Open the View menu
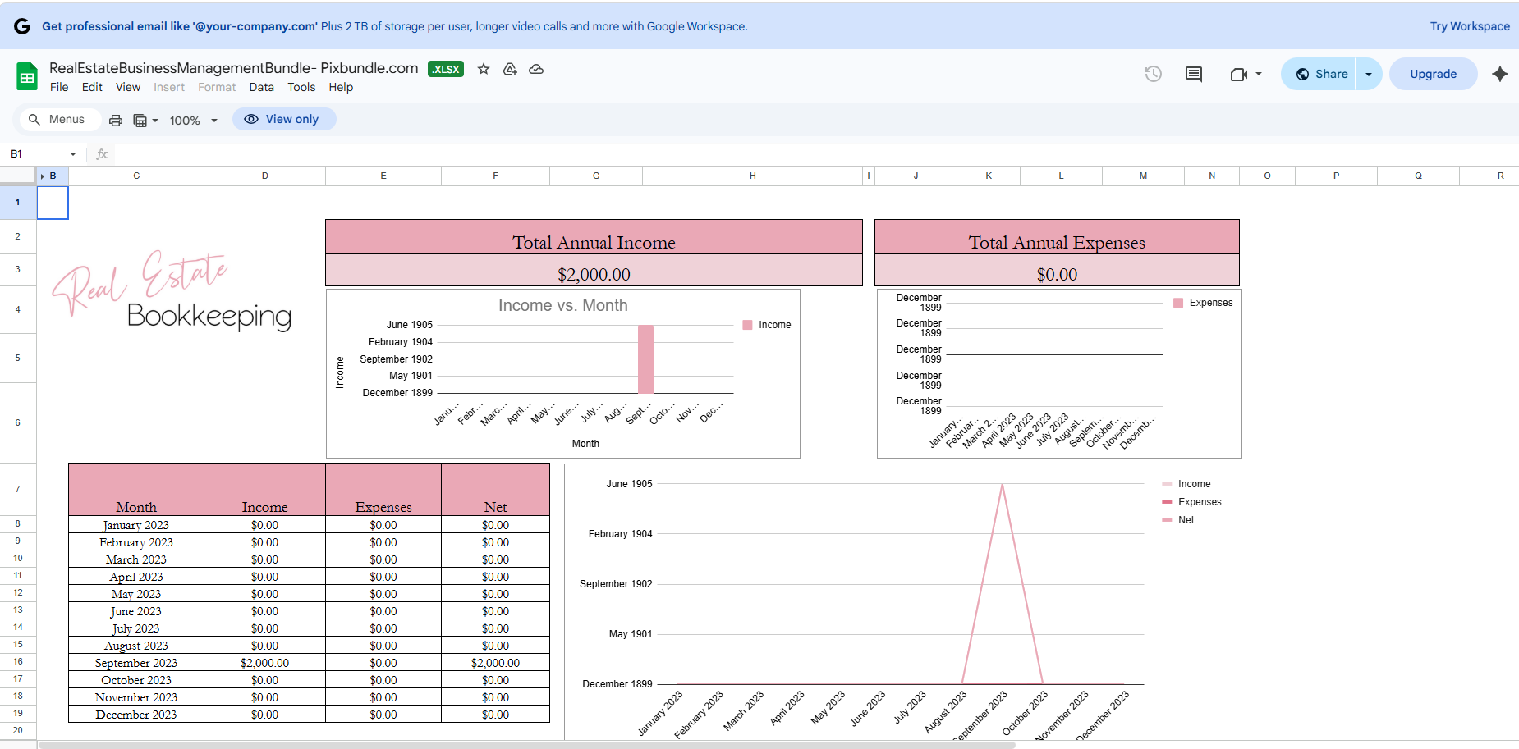This screenshot has width=1519, height=749. (127, 87)
